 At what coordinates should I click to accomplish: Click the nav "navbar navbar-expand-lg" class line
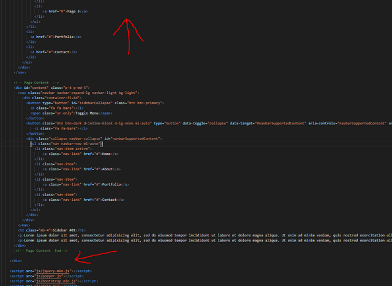click(x=78, y=92)
